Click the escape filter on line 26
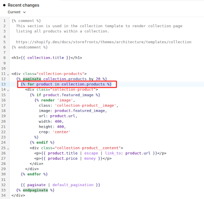The height and width of the screenshot is (199, 204). coord(91,153)
